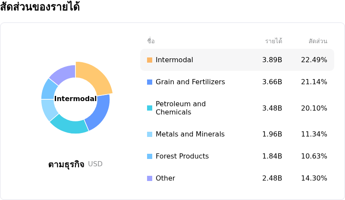Click the Other row label
Viewport: 345px width, 200px height.
click(x=165, y=178)
